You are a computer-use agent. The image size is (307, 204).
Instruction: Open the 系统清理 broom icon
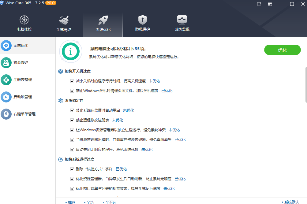pyautogui.click(x=64, y=20)
